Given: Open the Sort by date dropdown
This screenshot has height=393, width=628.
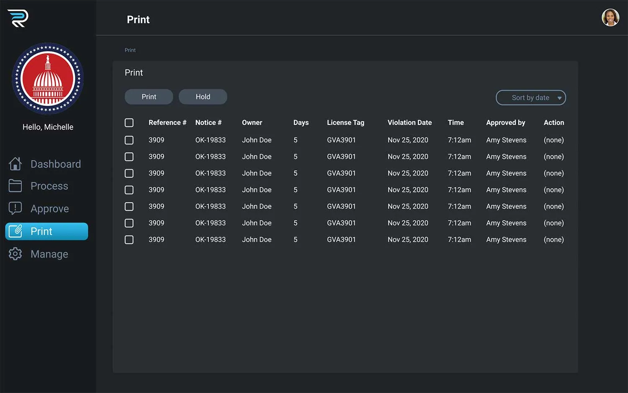Looking at the screenshot, I should click(x=530, y=98).
